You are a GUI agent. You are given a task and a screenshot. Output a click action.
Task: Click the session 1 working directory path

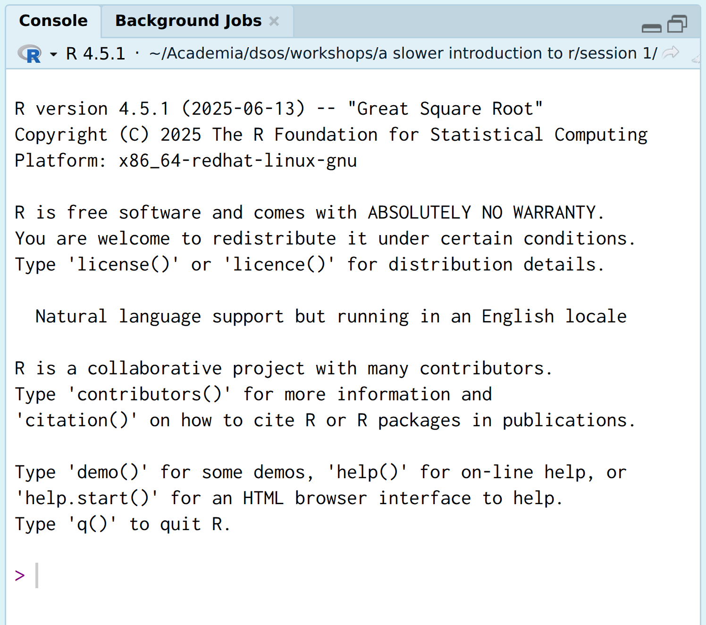(x=403, y=53)
